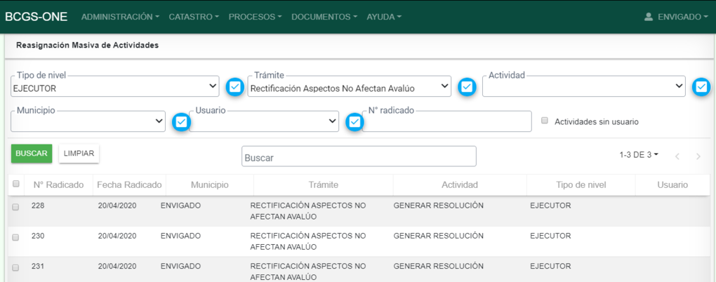Go to previous results page arrow

(677, 156)
